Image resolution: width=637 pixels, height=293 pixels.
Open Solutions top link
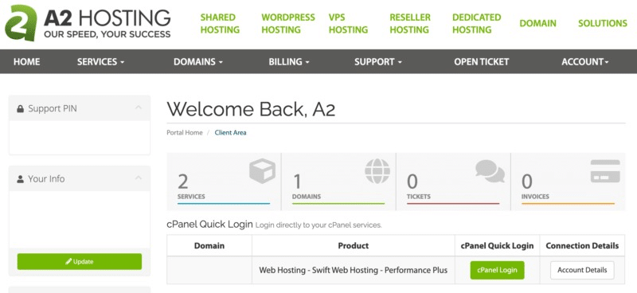click(603, 24)
